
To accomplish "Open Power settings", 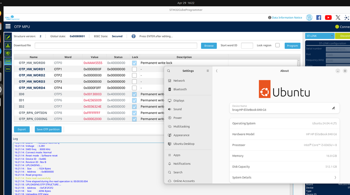I will [188, 118].
